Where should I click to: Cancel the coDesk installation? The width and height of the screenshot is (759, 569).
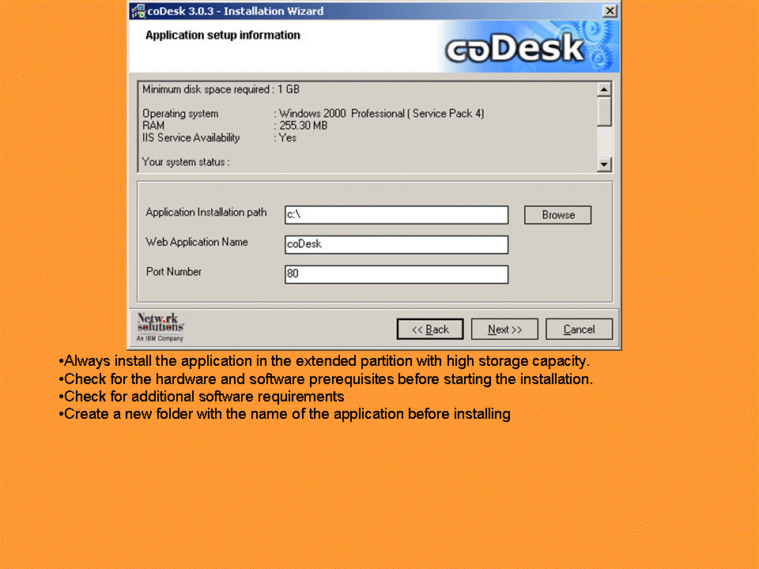(x=579, y=329)
